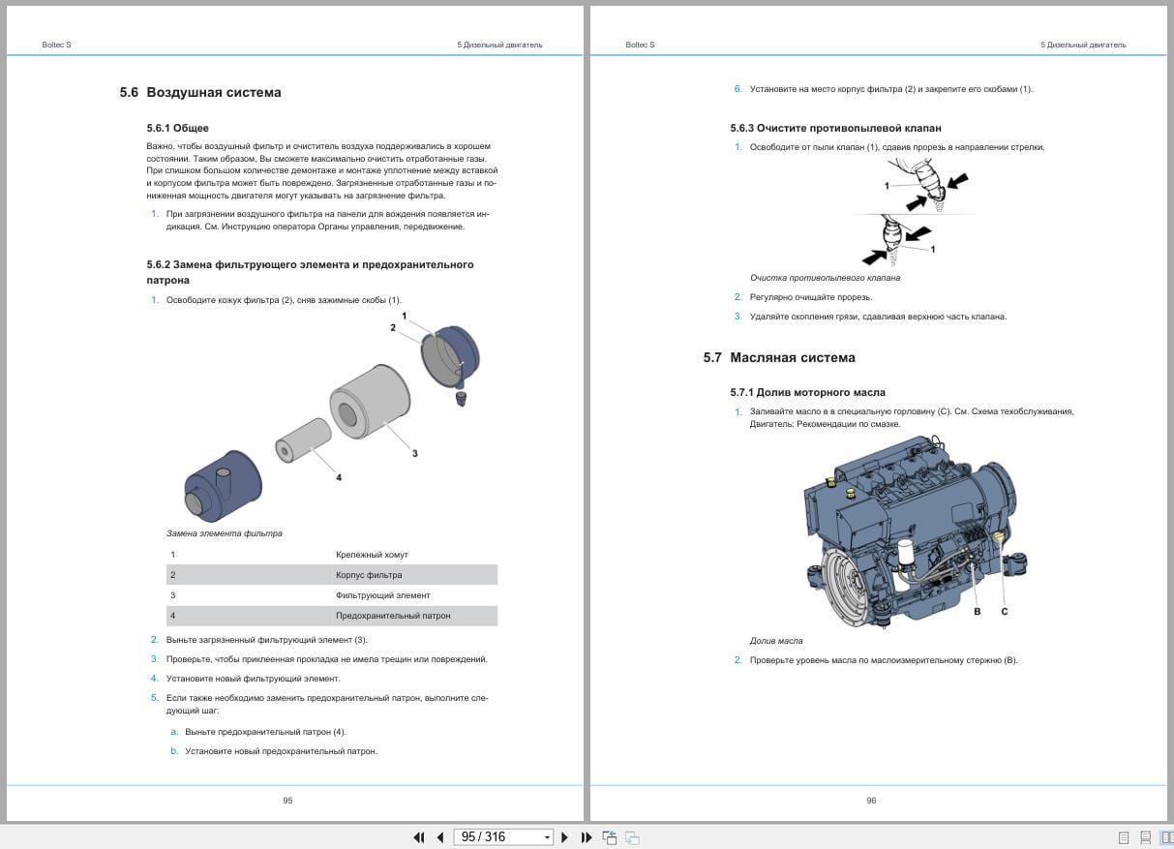Select heading 5.7 Масляная система

tap(779, 357)
